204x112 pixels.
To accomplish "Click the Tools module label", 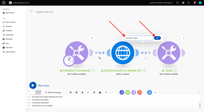I will pyautogui.click(x=169, y=71).
